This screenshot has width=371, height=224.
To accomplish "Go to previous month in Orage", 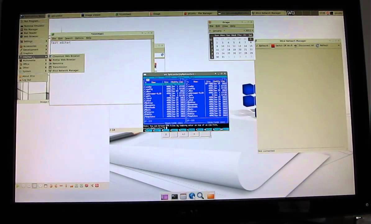I will [x=210, y=31].
